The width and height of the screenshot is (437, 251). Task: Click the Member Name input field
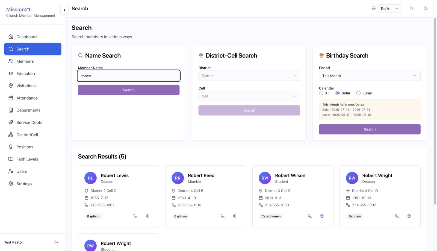click(129, 76)
